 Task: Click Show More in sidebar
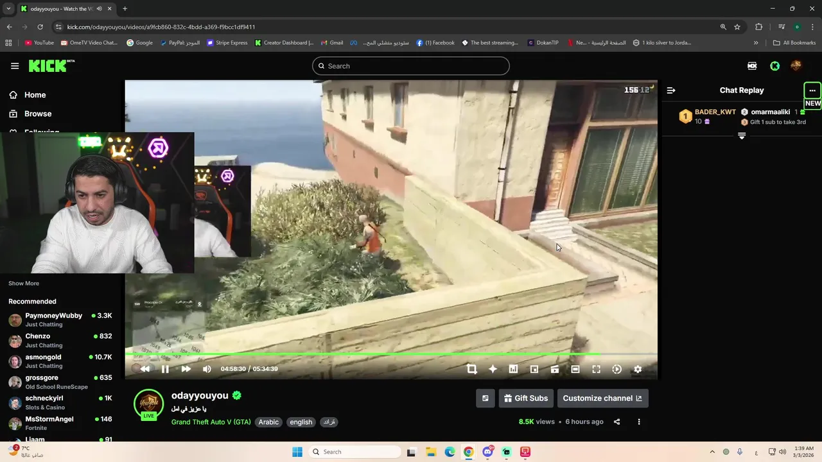(x=24, y=283)
